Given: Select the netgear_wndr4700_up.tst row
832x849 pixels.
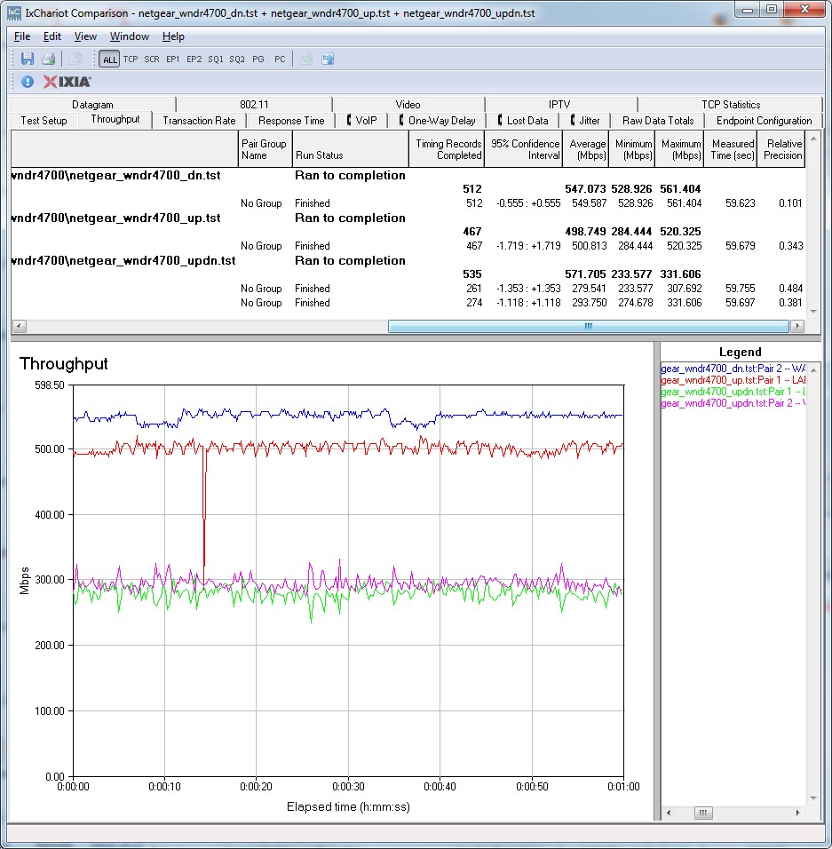Looking at the screenshot, I should pos(408,218).
